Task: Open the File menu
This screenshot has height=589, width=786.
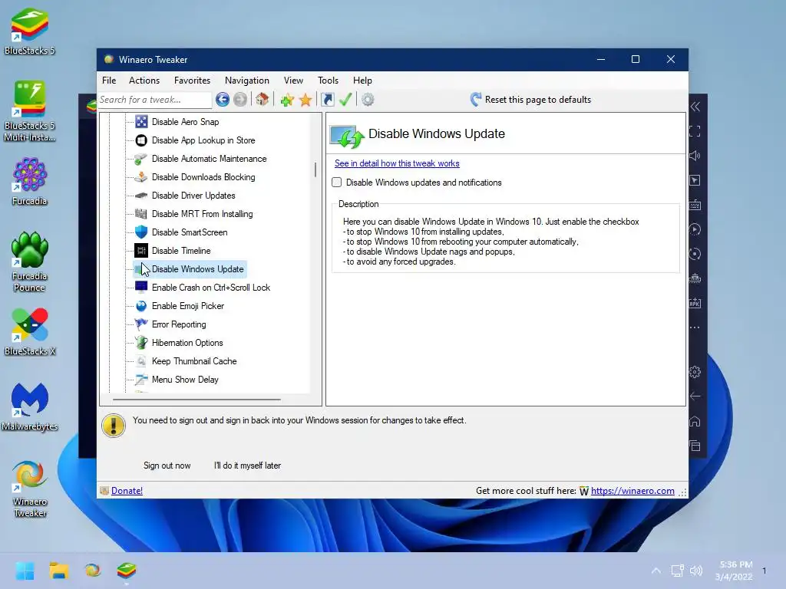Action: [x=109, y=80]
